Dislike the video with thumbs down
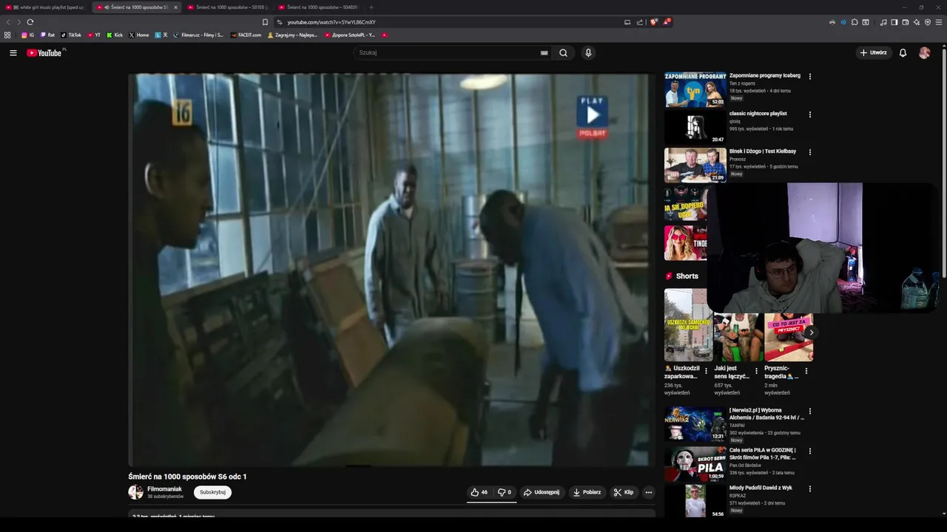 505,492
